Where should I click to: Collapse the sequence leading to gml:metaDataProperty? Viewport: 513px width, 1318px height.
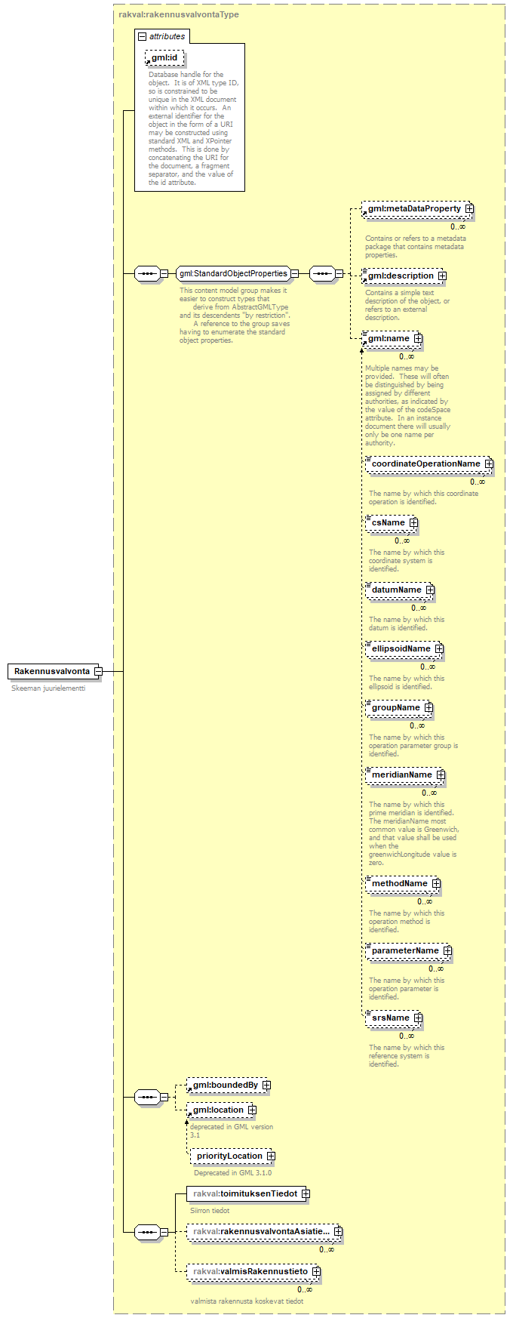[339, 273]
